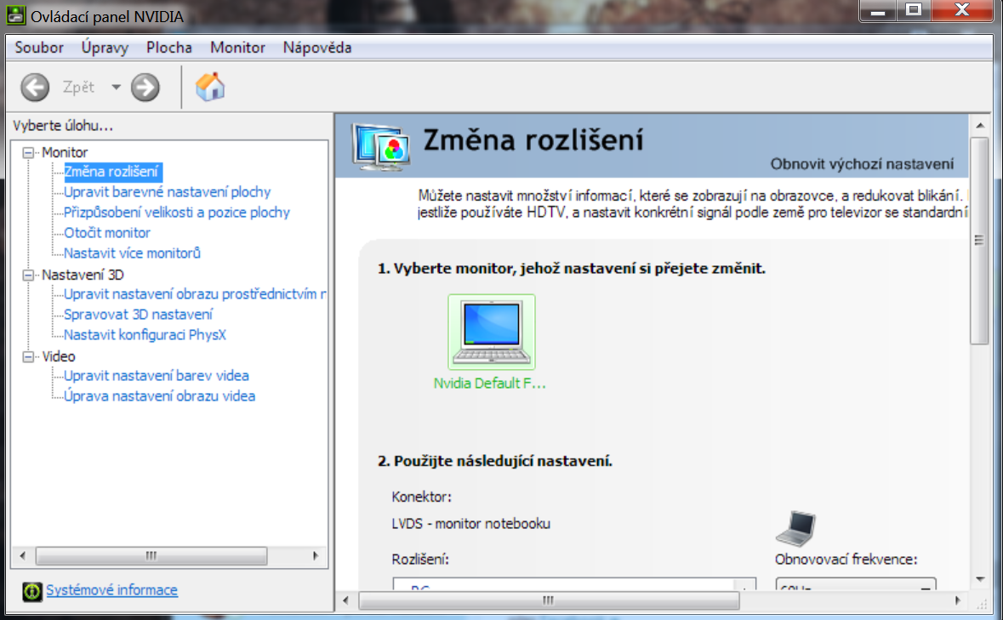Open the Plocha menu
Screen dimensions: 1003x620
[169, 48]
